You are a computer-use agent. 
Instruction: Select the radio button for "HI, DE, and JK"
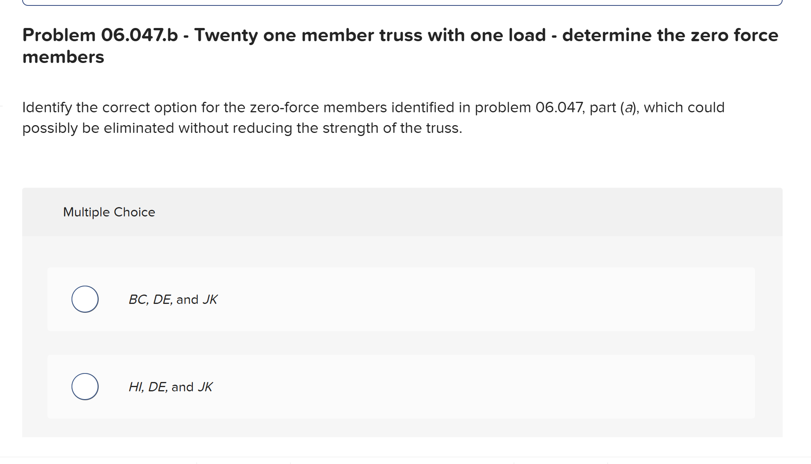tap(85, 386)
